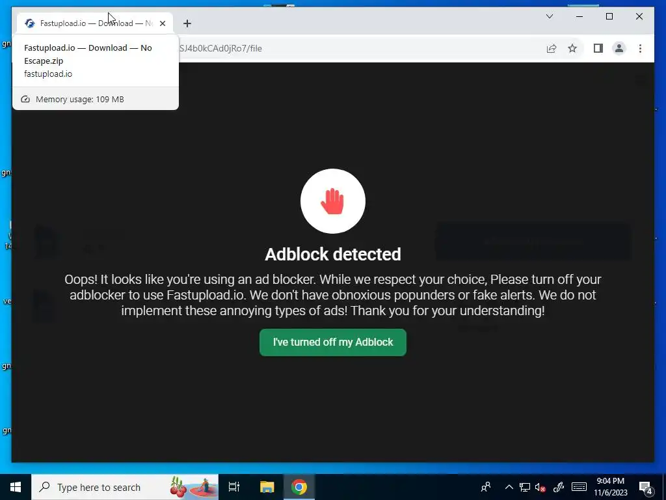Share this page via the share icon

552,48
